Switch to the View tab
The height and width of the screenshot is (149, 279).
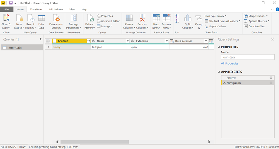pos(72,9)
